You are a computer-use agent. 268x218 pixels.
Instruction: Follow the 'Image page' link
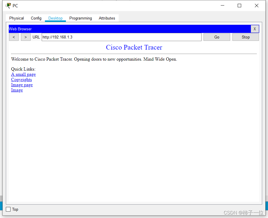pyautogui.click(x=22, y=85)
